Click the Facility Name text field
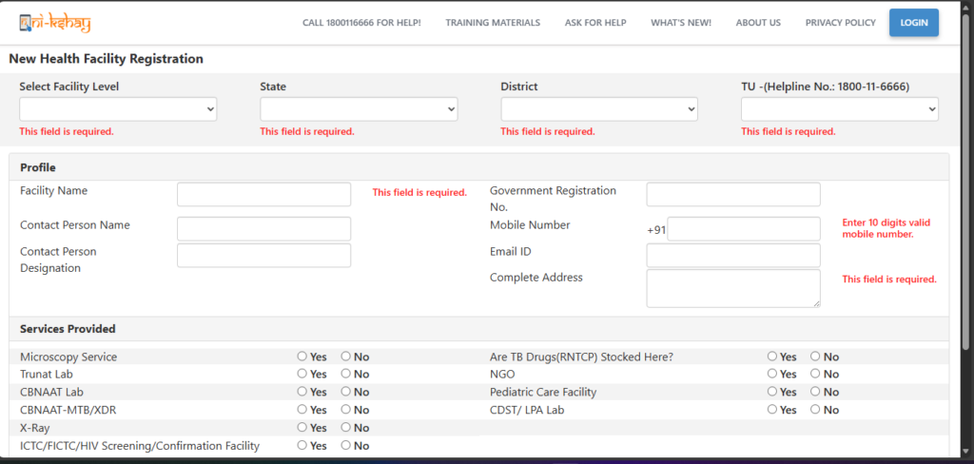This screenshot has width=974, height=464. tap(263, 195)
